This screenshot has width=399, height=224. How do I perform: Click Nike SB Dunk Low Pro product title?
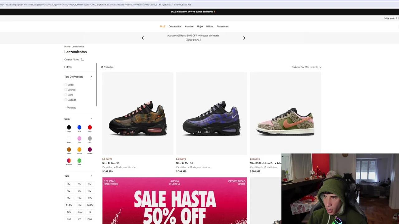pos(266,163)
